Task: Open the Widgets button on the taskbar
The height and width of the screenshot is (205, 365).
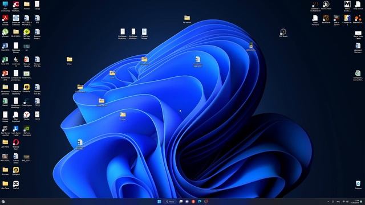Action: tap(3, 202)
